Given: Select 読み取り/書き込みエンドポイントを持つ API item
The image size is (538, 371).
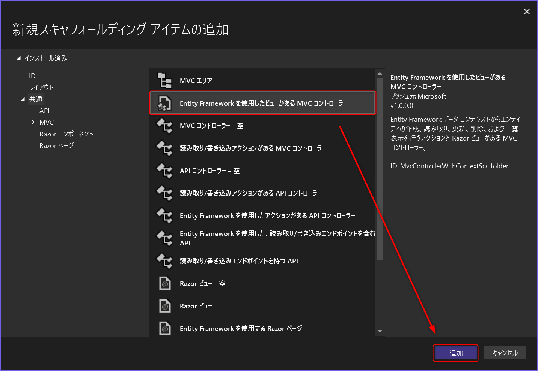Looking at the screenshot, I should 238,261.
